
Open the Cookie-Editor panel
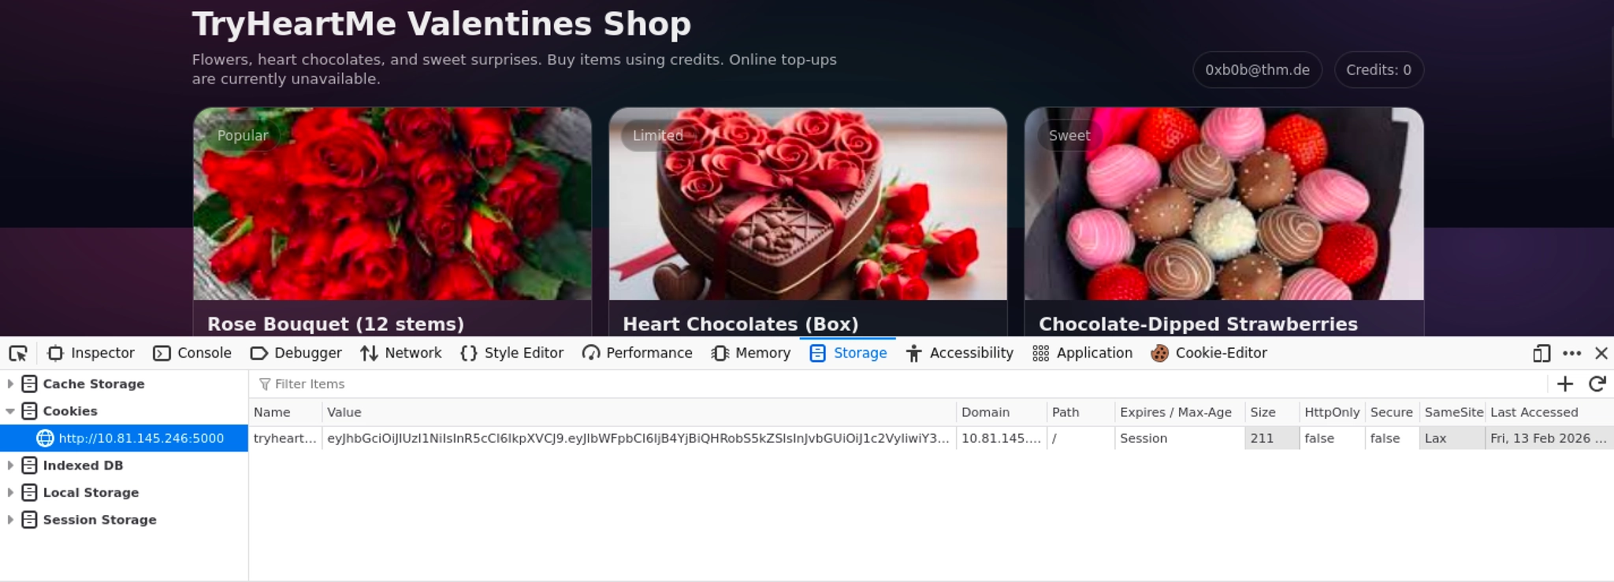(x=1209, y=354)
